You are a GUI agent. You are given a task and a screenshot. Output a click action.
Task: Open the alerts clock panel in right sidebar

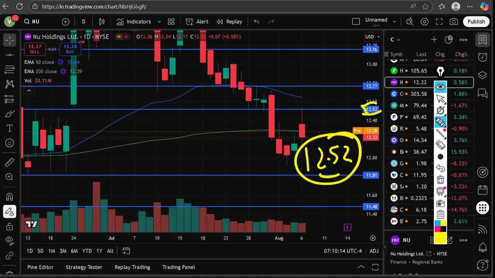483,57
